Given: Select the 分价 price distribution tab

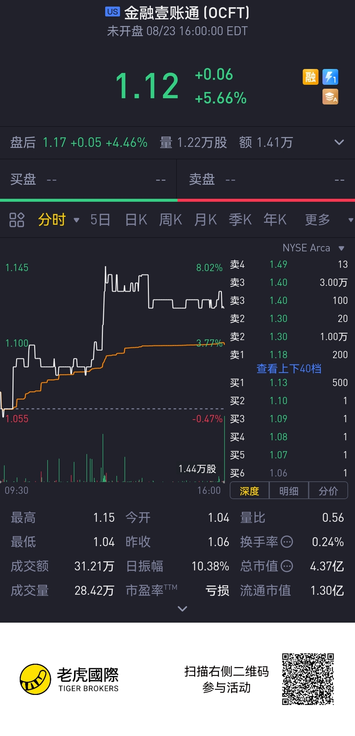Looking at the screenshot, I should (328, 491).
